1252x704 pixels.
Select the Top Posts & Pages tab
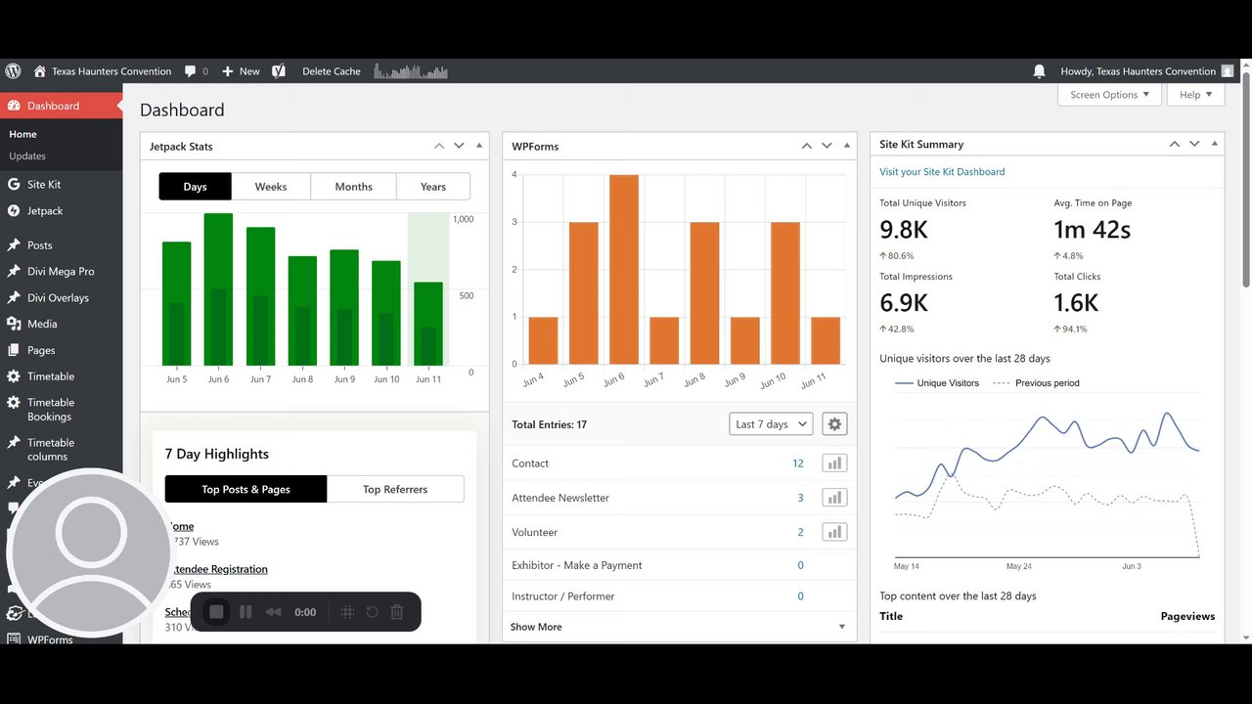tap(246, 489)
